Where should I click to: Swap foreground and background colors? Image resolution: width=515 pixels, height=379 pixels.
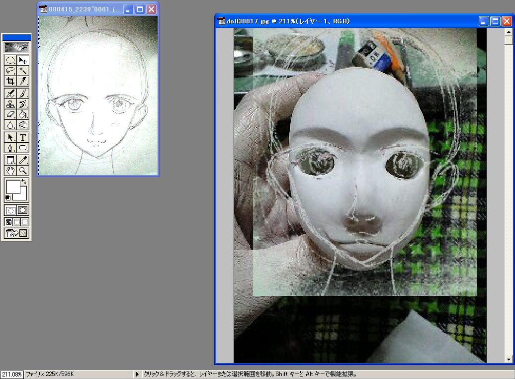click(25, 182)
